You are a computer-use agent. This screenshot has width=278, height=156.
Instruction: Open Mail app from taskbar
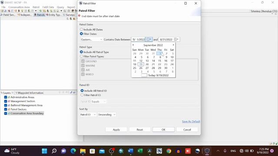tap(102, 151)
